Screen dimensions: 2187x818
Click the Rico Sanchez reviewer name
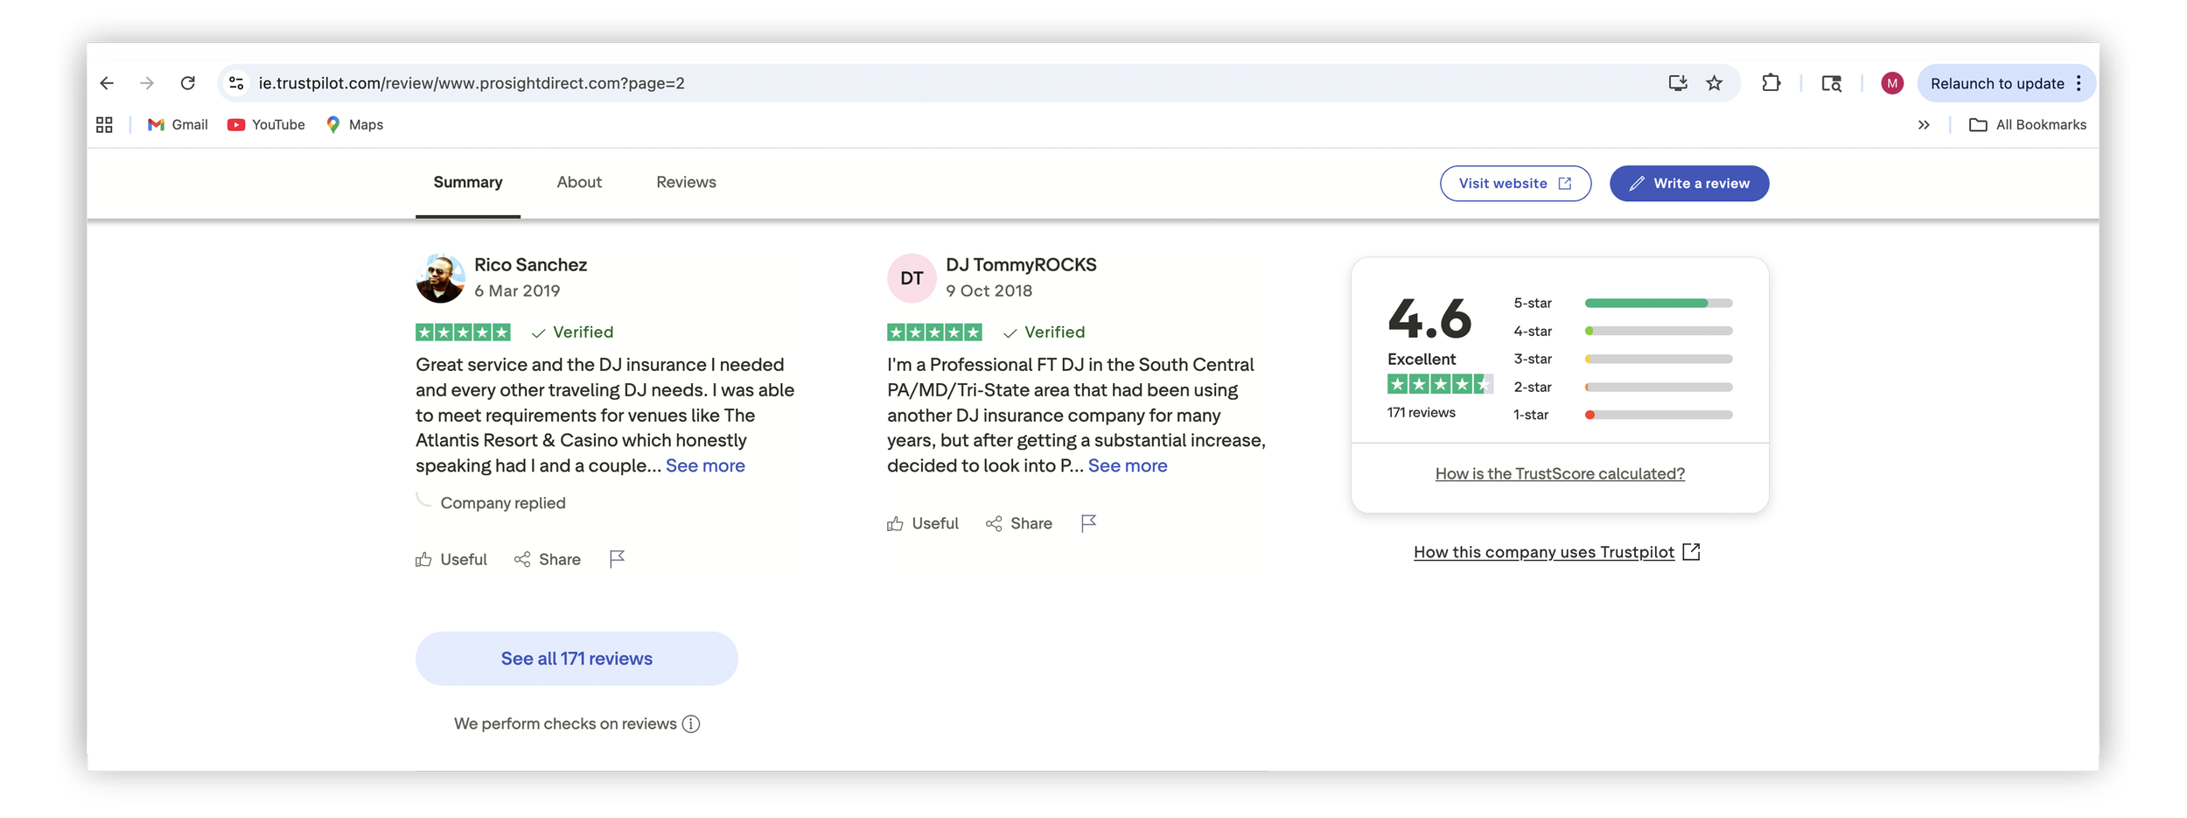tap(530, 265)
